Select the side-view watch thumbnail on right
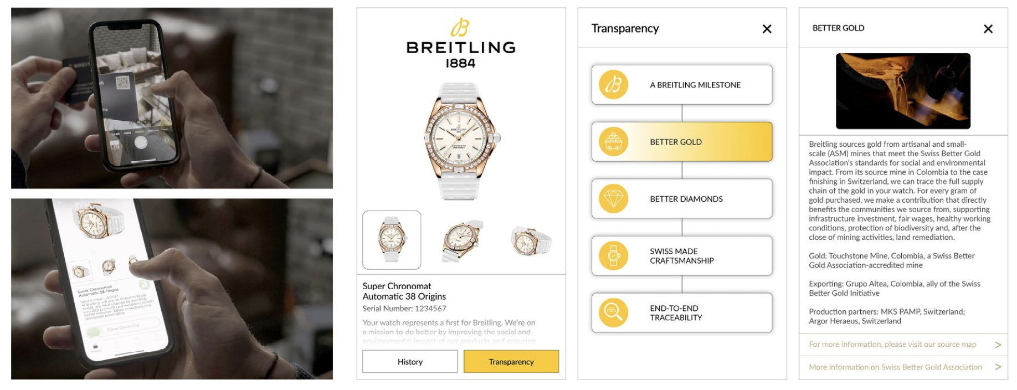Screen dimensions: 1017x390 tap(531, 240)
